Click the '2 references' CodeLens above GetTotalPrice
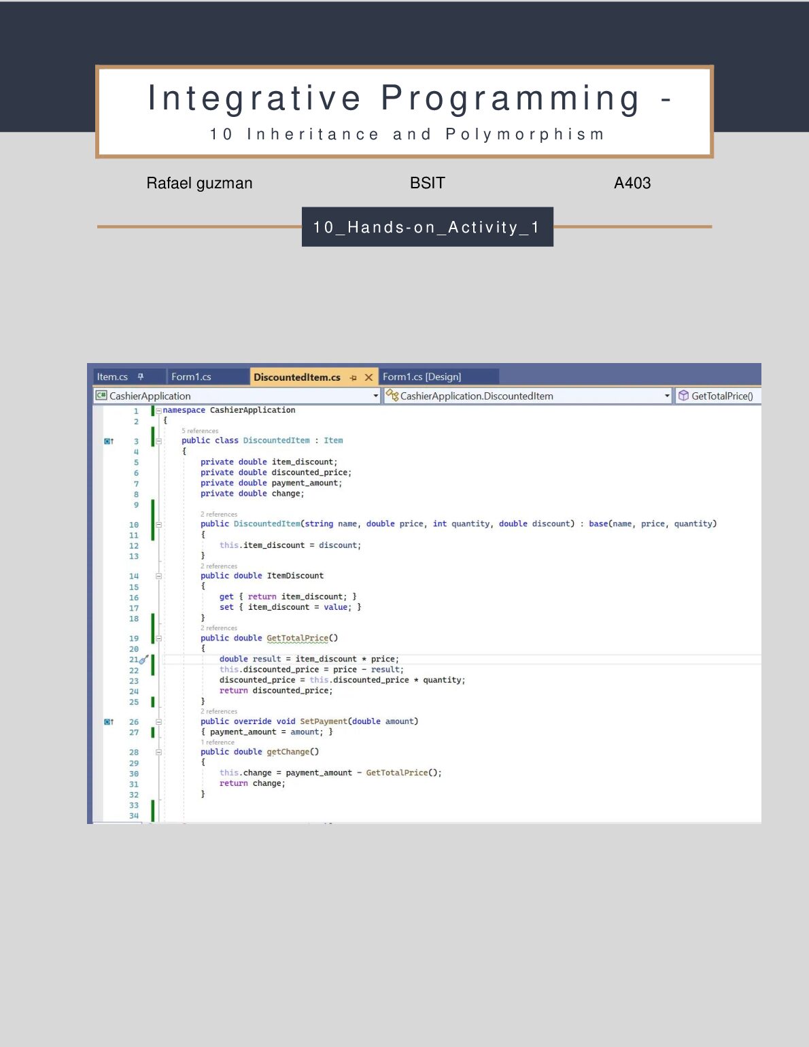Image resolution: width=809 pixels, height=1047 pixels. tap(219, 628)
